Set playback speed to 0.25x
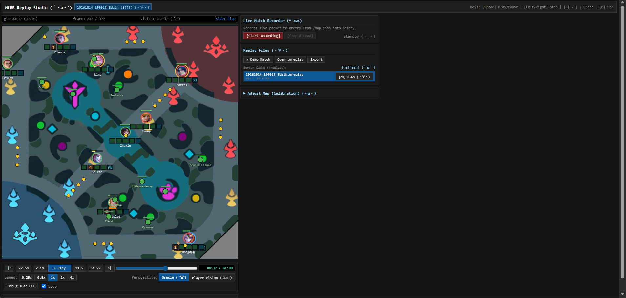The image size is (626, 298). [27, 278]
